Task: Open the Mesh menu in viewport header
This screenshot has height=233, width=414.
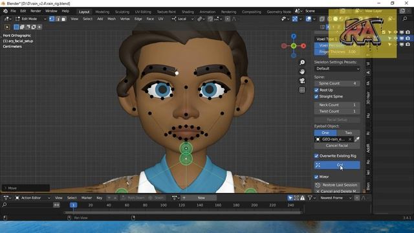Action: point(111,19)
